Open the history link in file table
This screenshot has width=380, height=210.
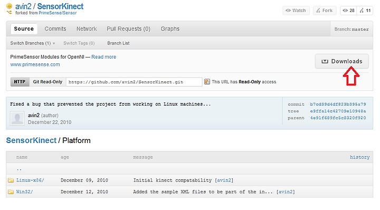(359, 157)
